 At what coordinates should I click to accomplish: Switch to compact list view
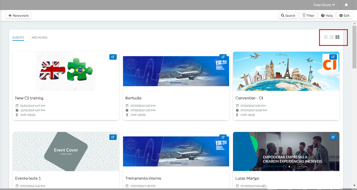(326, 37)
